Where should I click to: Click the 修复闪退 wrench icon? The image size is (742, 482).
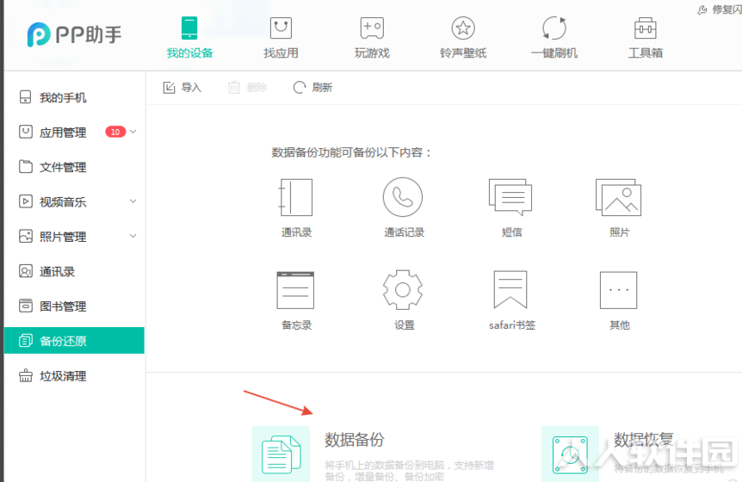[x=702, y=9]
